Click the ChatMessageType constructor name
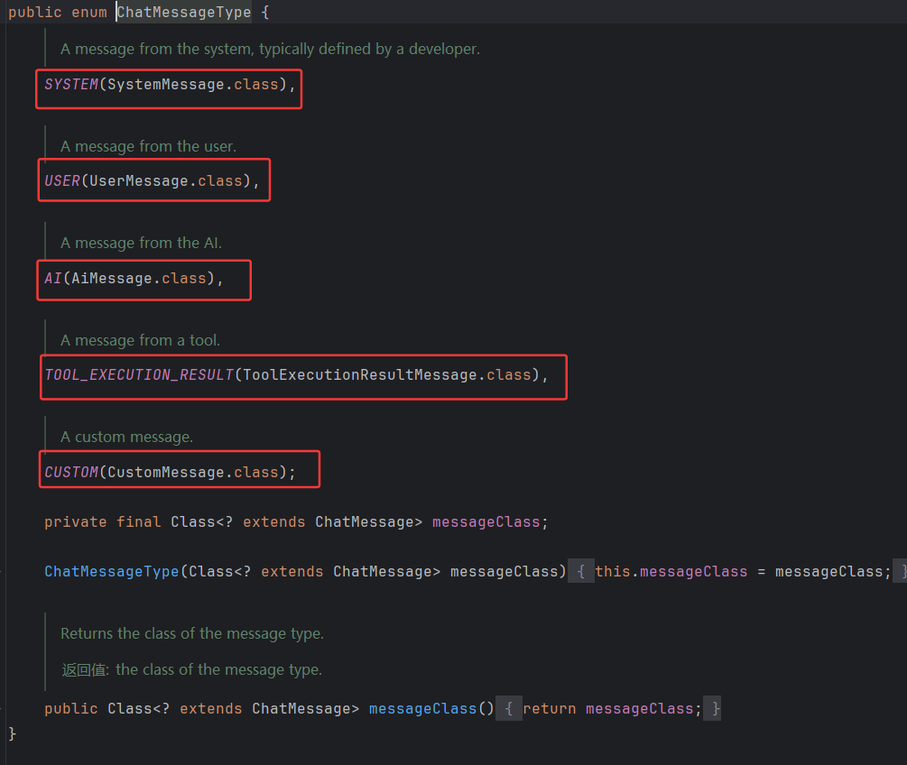This screenshot has width=907, height=765. (x=112, y=571)
